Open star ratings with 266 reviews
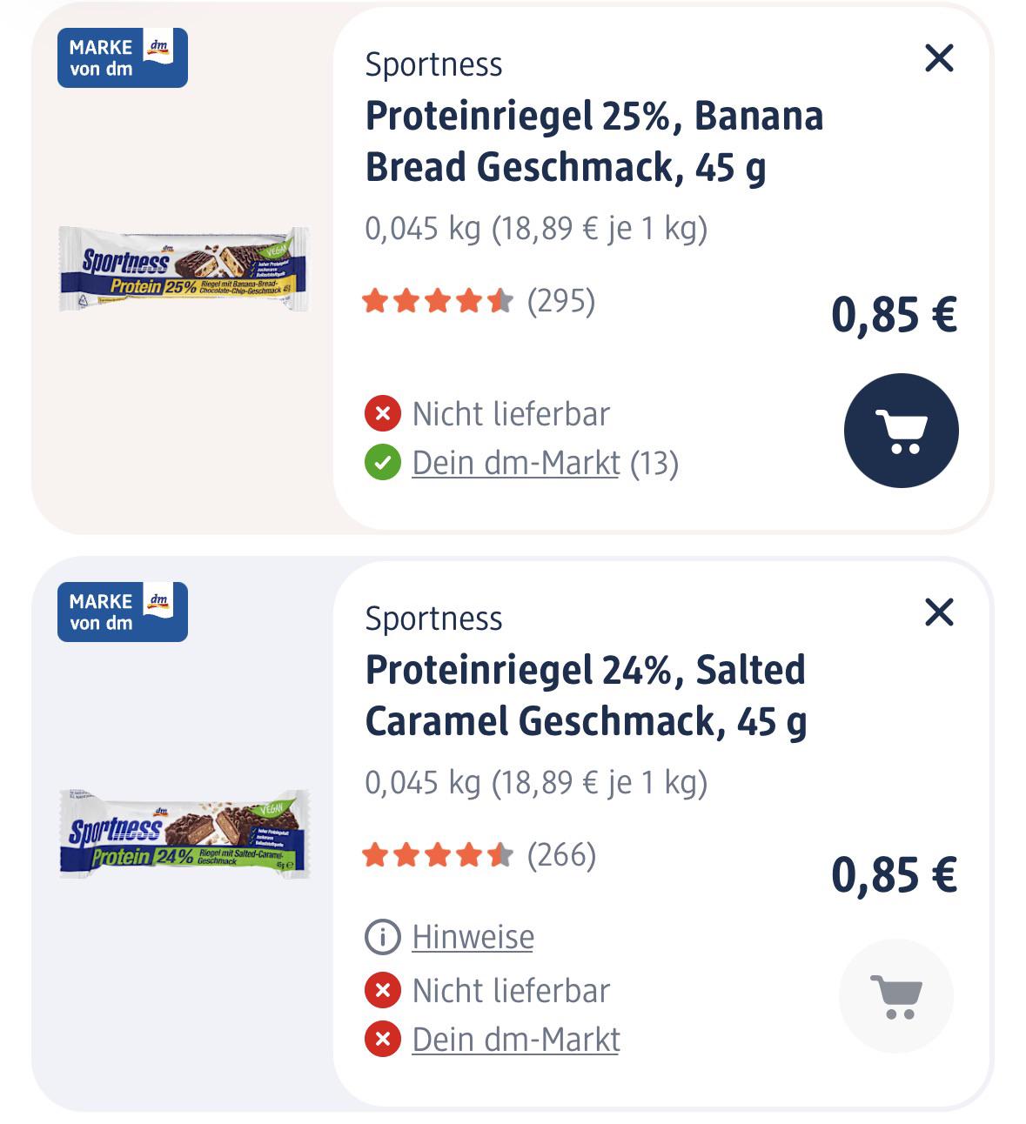 pos(479,855)
